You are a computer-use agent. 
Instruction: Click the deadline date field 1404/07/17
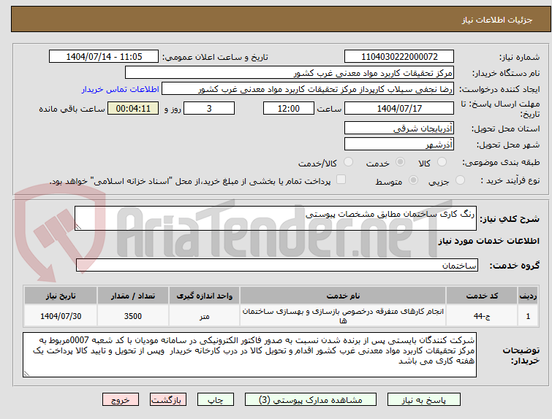pyautogui.click(x=399, y=108)
